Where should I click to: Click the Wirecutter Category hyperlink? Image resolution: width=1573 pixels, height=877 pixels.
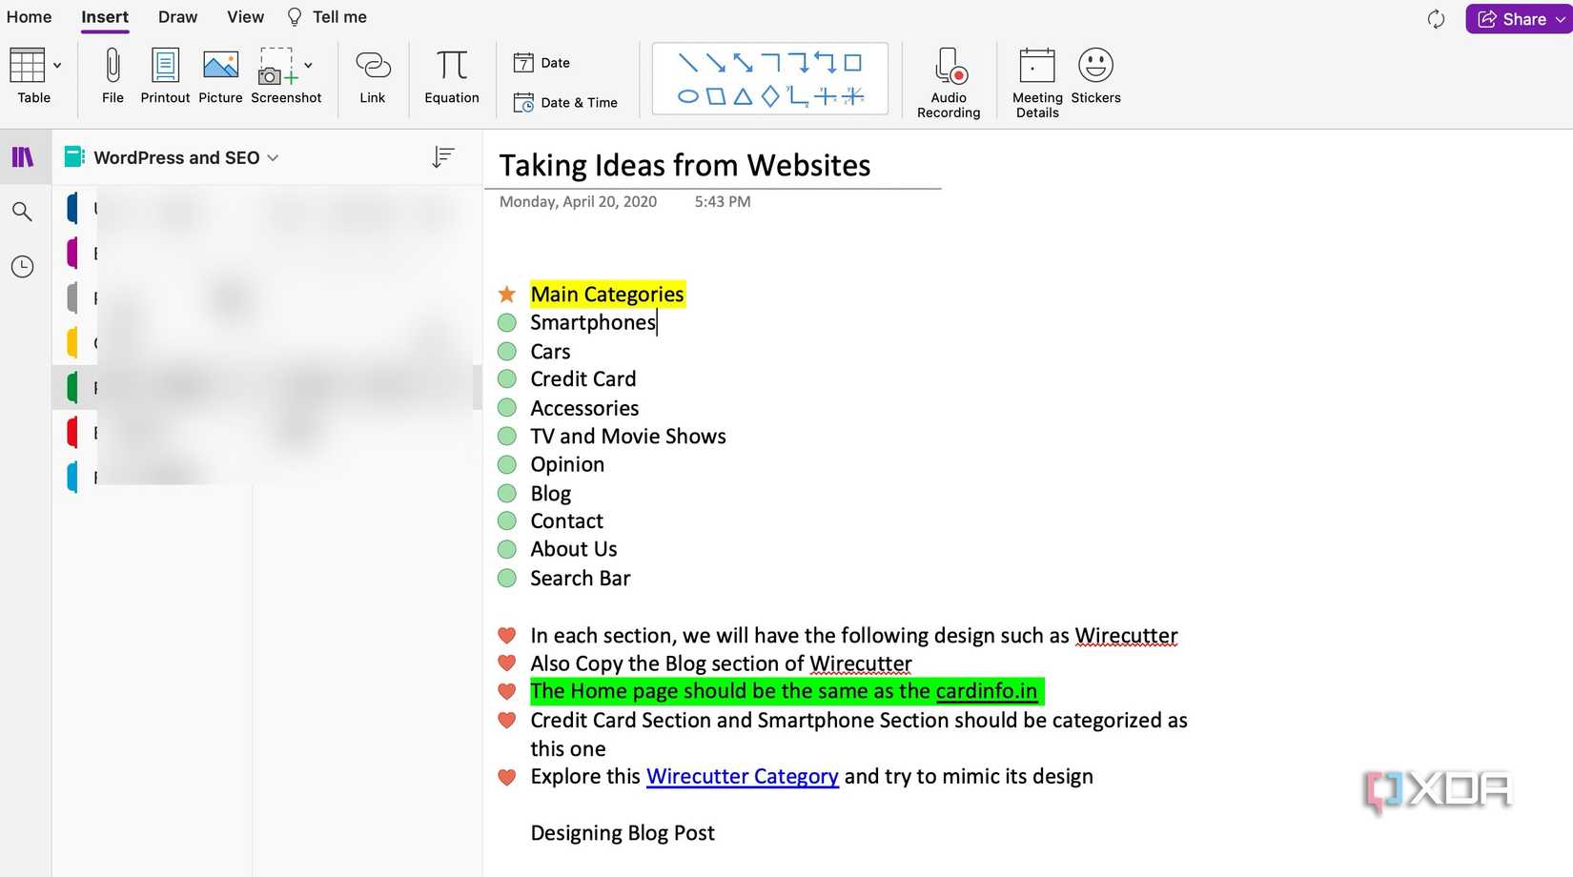pos(742,776)
